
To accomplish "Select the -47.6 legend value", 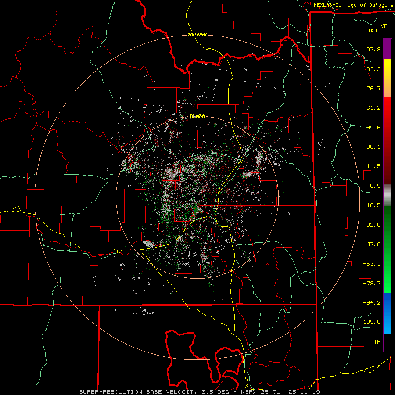I will point(372,244).
